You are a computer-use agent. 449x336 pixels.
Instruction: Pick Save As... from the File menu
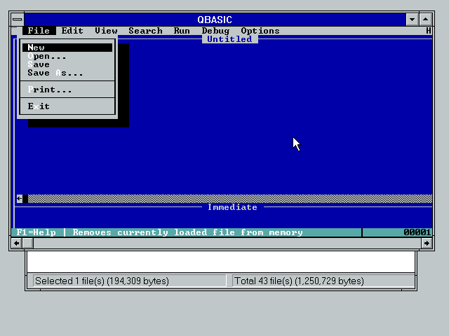[67, 73]
